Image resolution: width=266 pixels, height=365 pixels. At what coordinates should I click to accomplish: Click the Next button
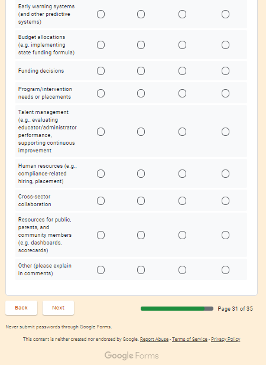pos(59,308)
